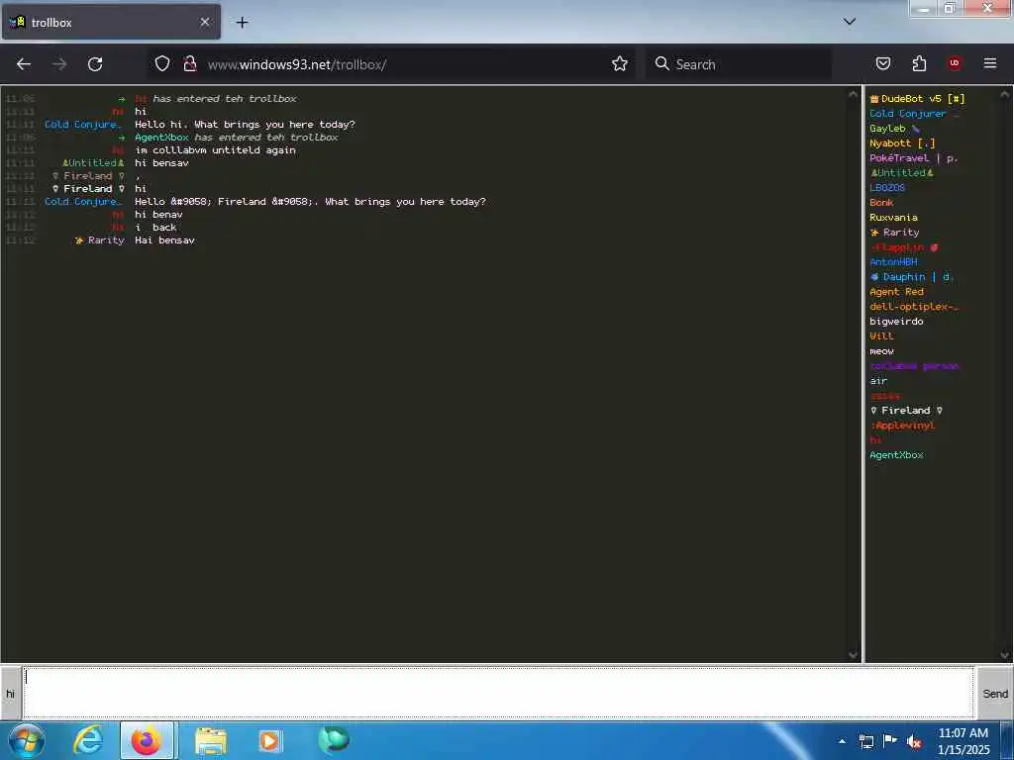Click 'im colllabvm untiteld again' message
Image resolution: width=1014 pixels, height=760 pixels.
pos(215,150)
